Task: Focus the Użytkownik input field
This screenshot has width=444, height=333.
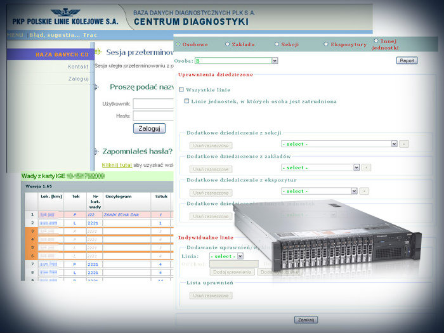Action: [153, 103]
